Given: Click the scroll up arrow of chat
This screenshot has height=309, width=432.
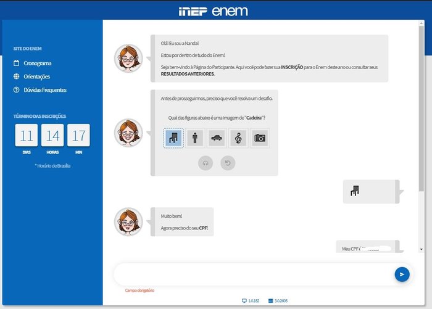Looking at the screenshot, I should coord(422,23).
